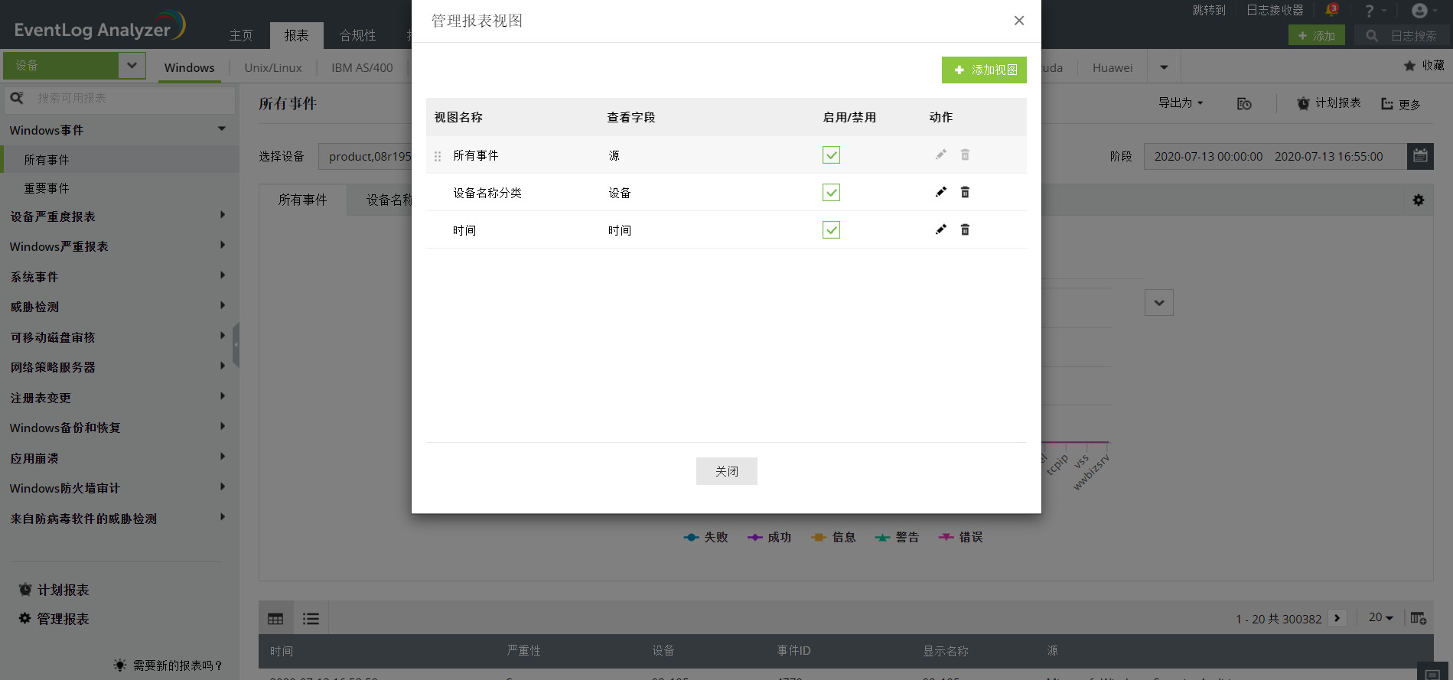Open the more device tabs dropdown arrow
The height and width of the screenshot is (680, 1453).
pos(1164,67)
